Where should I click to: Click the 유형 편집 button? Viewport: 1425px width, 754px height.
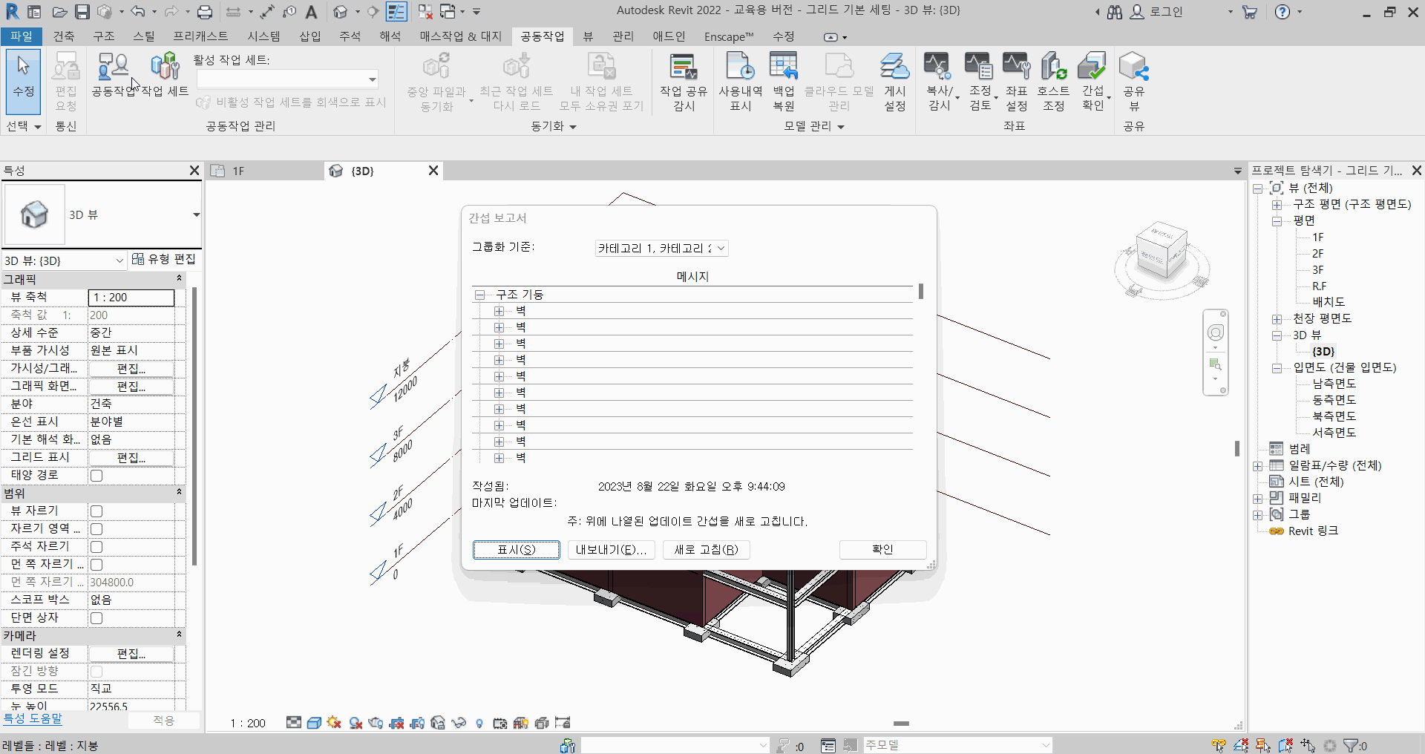[x=164, y=259]
